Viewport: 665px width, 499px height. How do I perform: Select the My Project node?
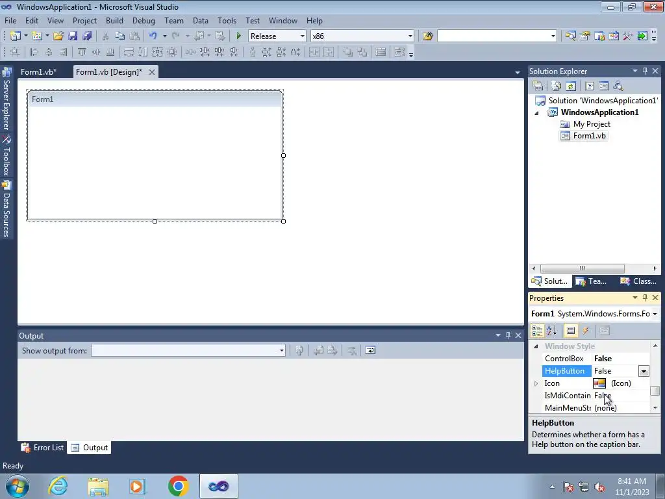click(591, 124)
